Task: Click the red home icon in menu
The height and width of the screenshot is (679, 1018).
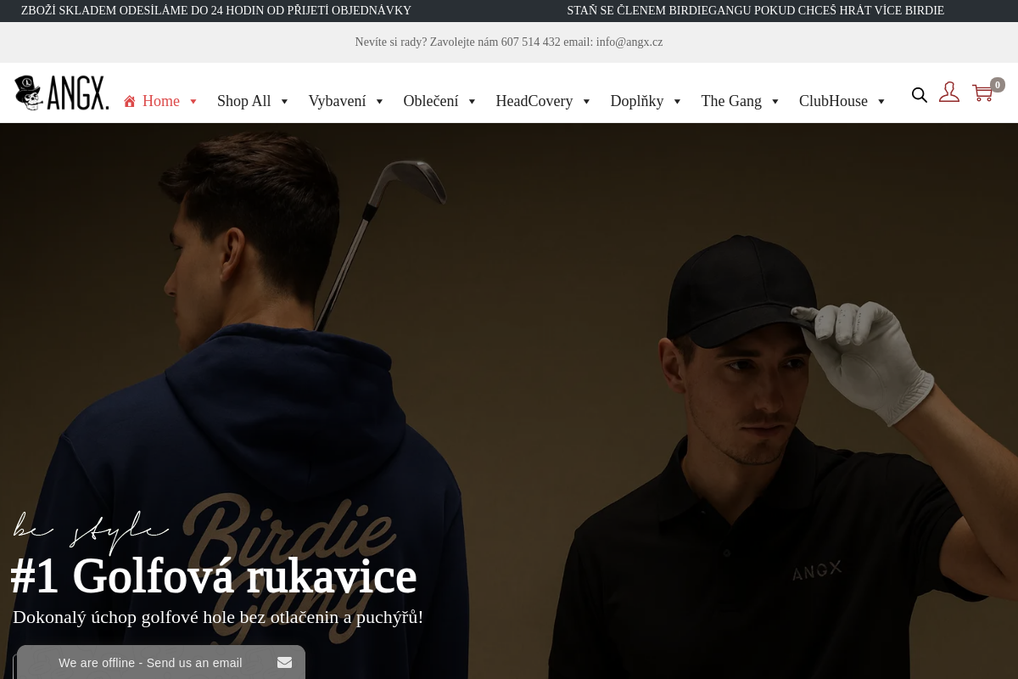Action: pyautogui.click(x=130, y=101)
